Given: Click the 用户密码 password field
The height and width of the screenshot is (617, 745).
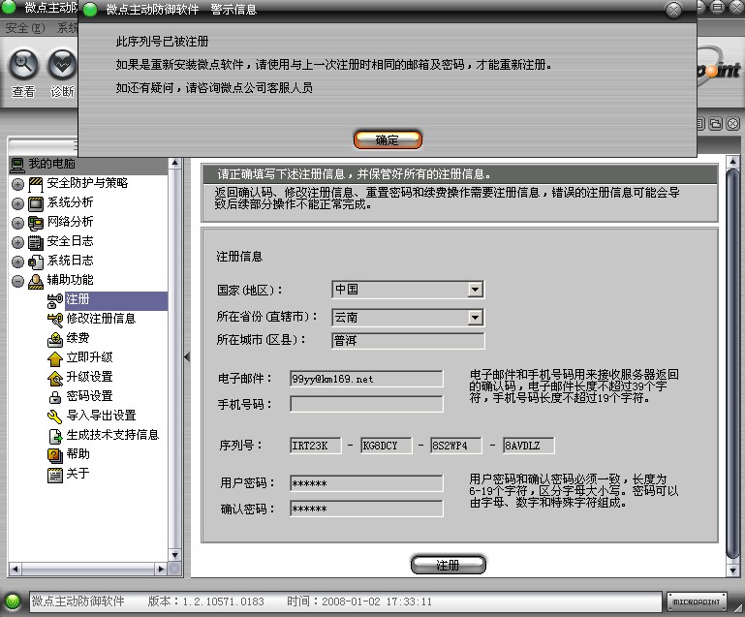Looking at the screenshot, I should 366,483.
